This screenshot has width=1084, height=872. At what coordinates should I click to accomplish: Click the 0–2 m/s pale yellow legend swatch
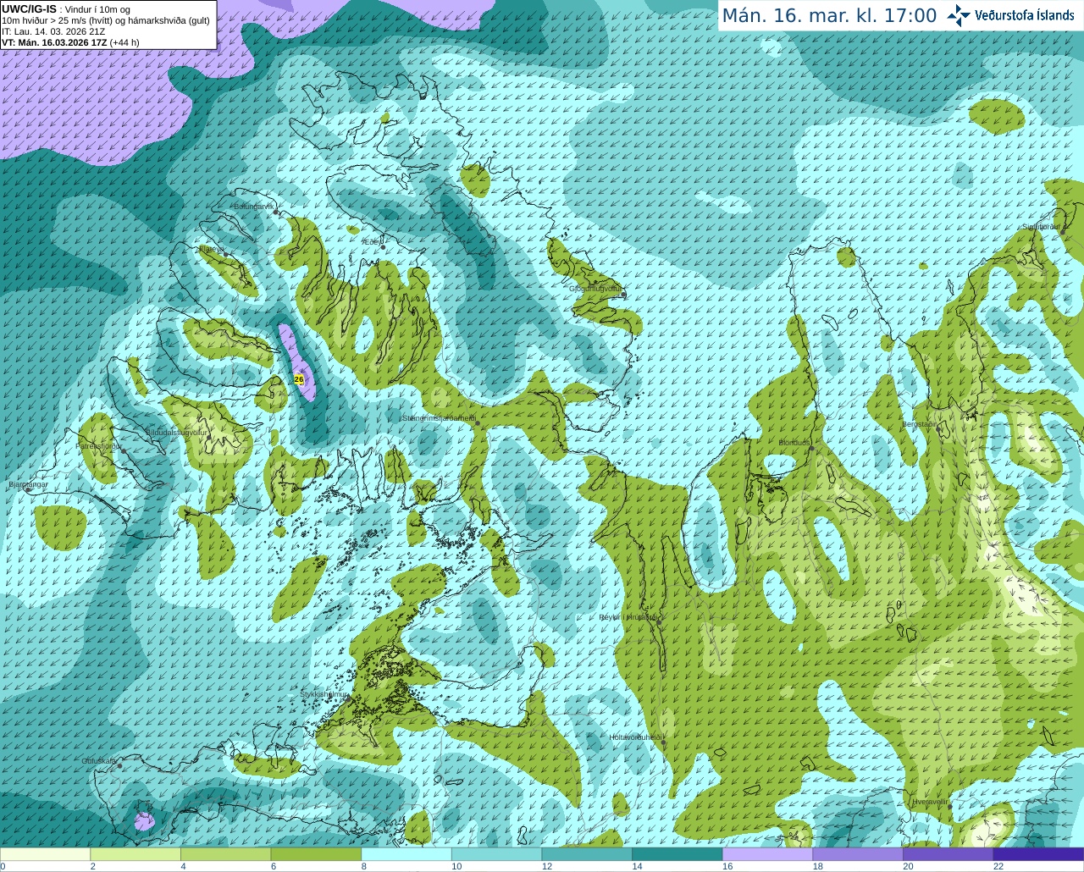click(x=45, y=854)
